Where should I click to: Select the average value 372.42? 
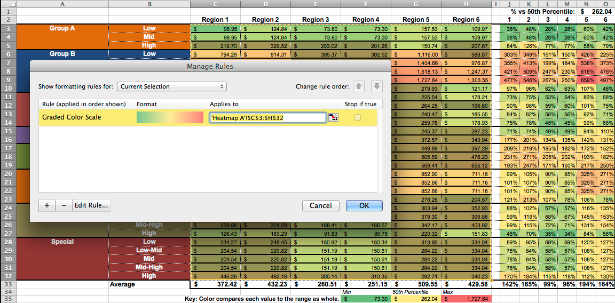pyautogui.click(x=215, y=284)
